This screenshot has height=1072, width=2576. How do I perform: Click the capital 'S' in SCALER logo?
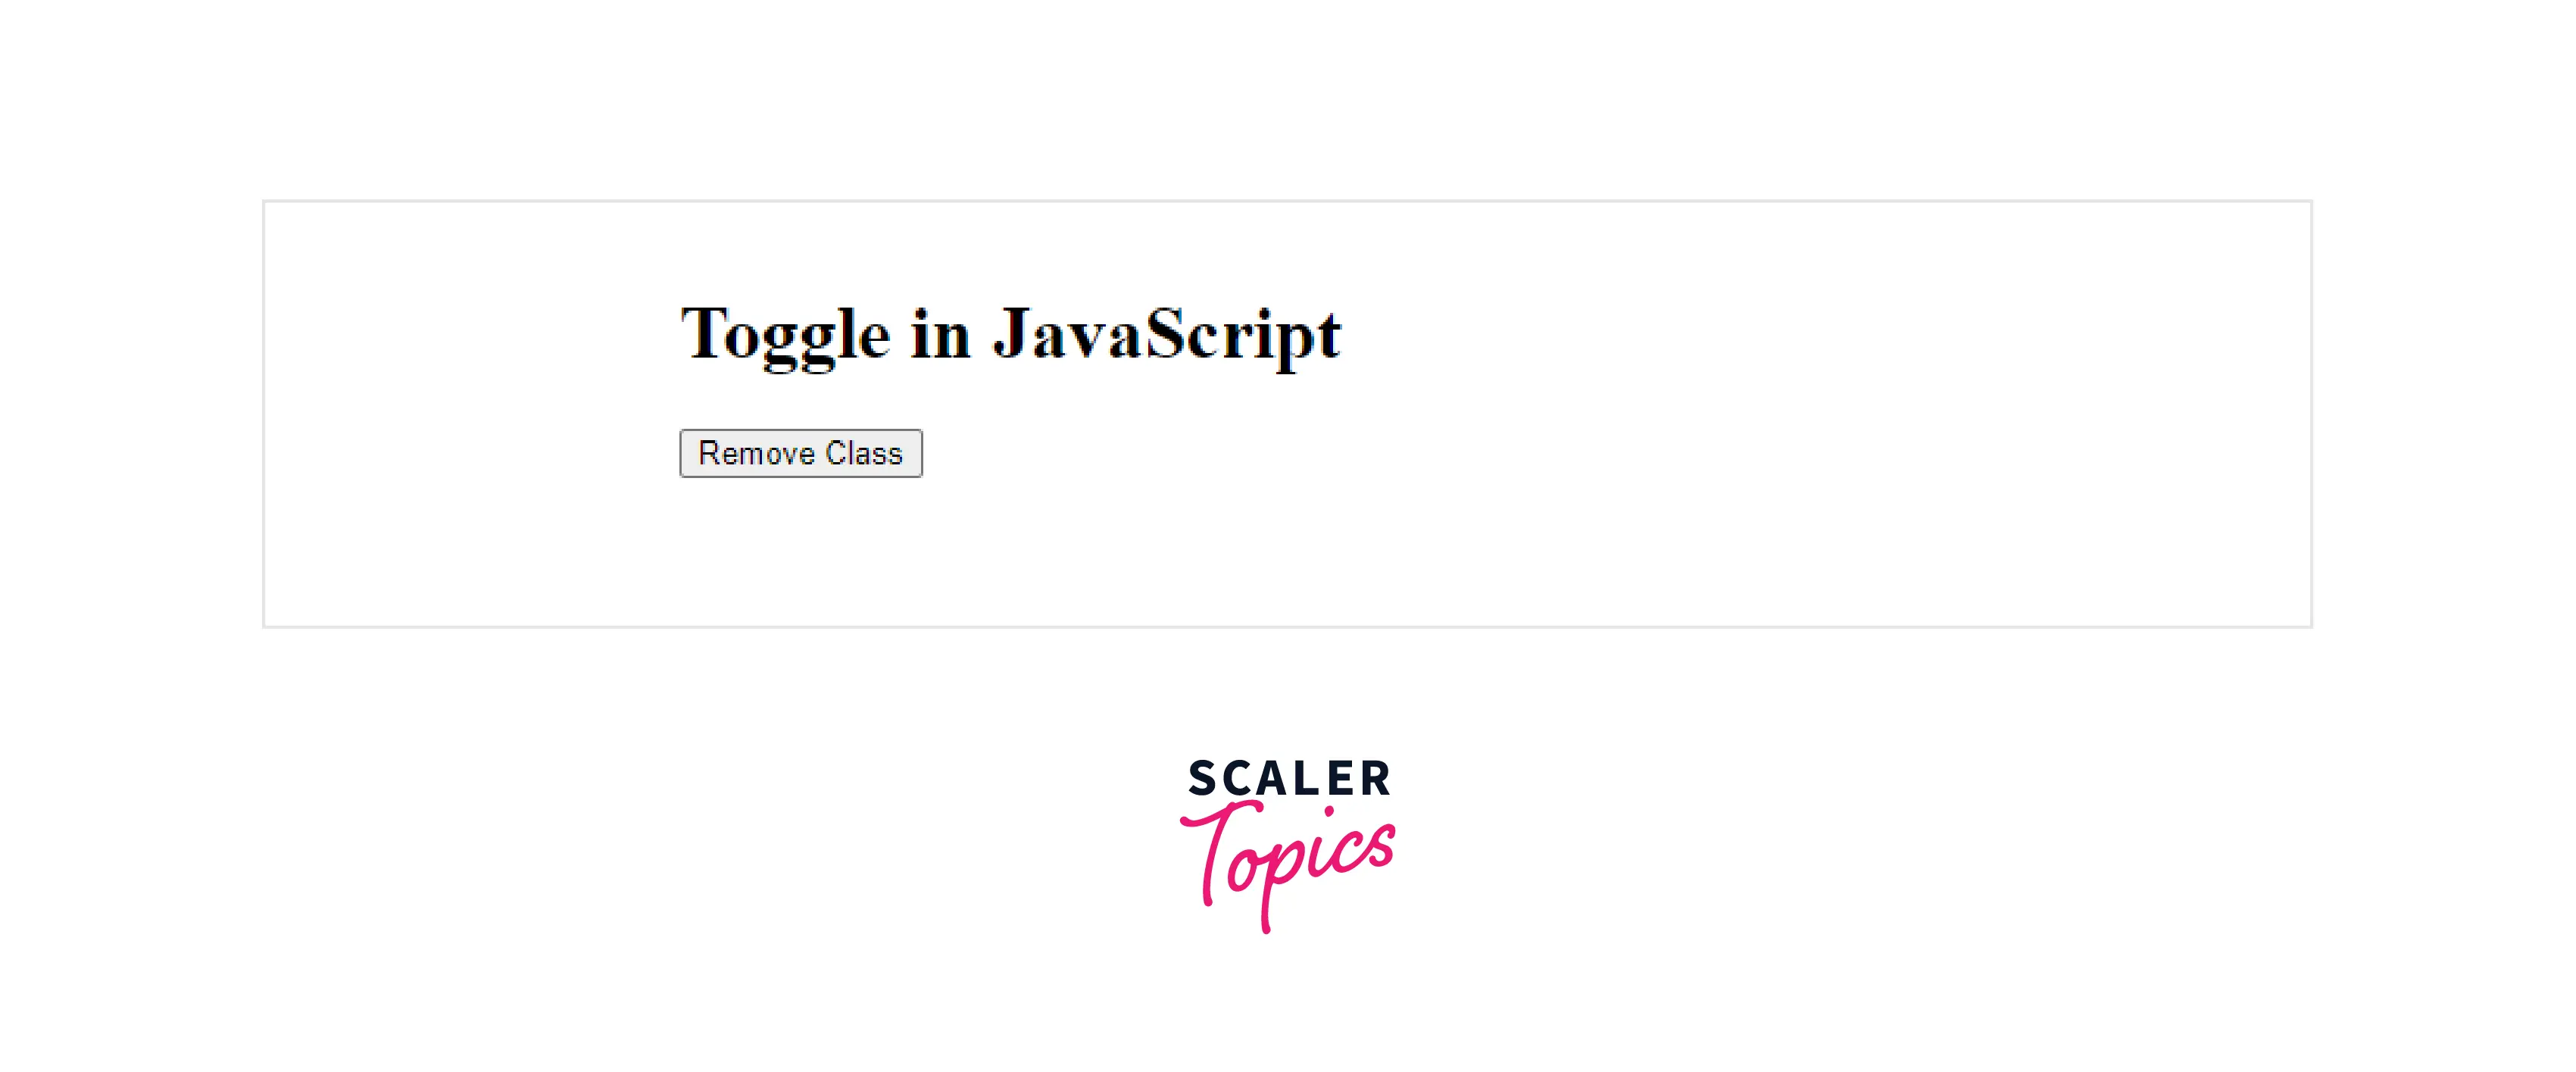point(1202,779)
